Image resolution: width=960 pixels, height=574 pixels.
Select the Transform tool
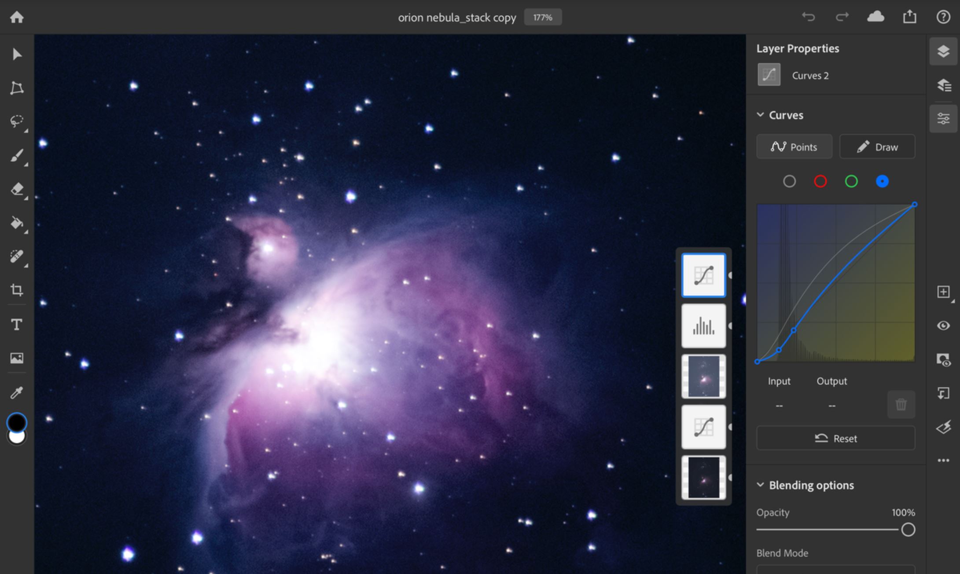17,88
